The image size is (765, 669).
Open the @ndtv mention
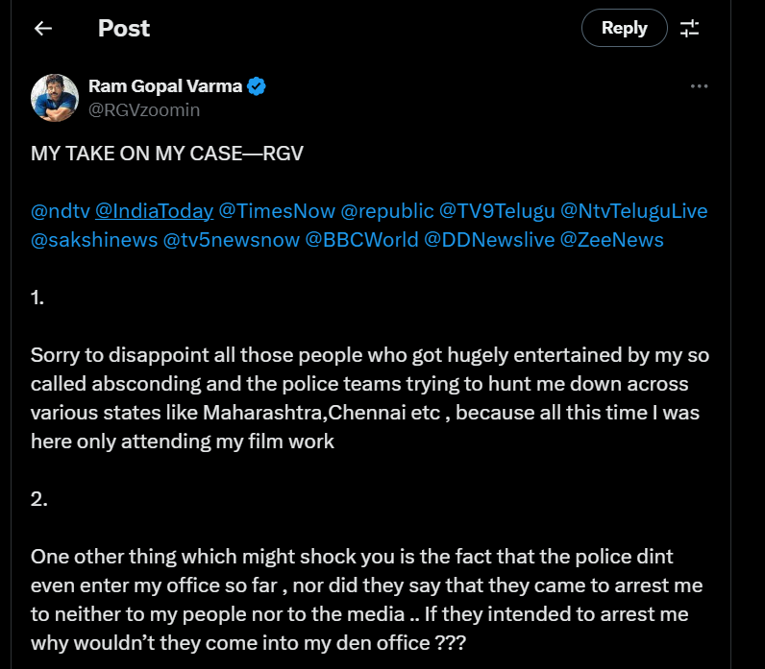[60, 210]
